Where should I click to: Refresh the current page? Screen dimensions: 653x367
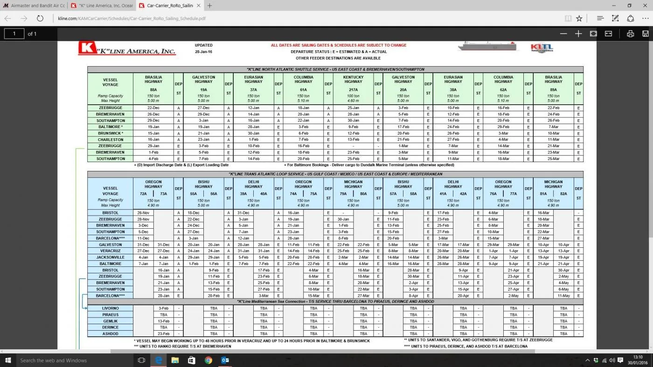coord(40,18)
